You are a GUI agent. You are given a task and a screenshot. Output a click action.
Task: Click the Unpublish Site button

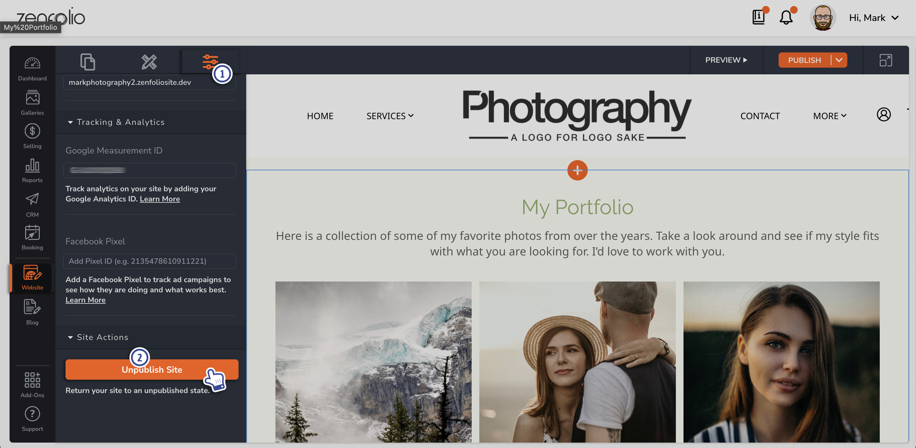(151, 370)
